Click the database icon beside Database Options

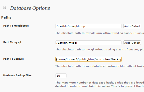click(x=4, y=8)
